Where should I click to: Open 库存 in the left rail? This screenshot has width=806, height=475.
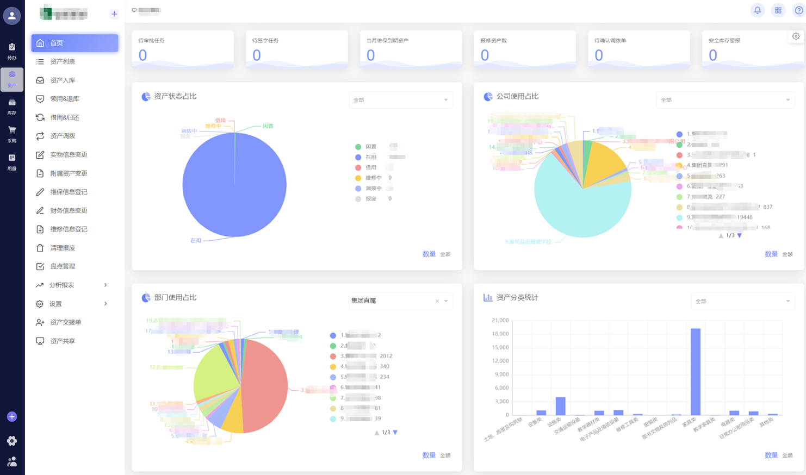click(x=12, y=107)
